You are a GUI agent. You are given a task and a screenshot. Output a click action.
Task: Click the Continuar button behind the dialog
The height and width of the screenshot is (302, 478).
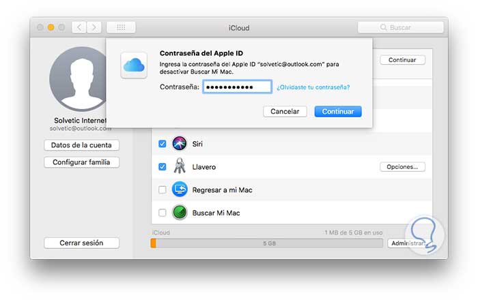(x=402, y=60)
